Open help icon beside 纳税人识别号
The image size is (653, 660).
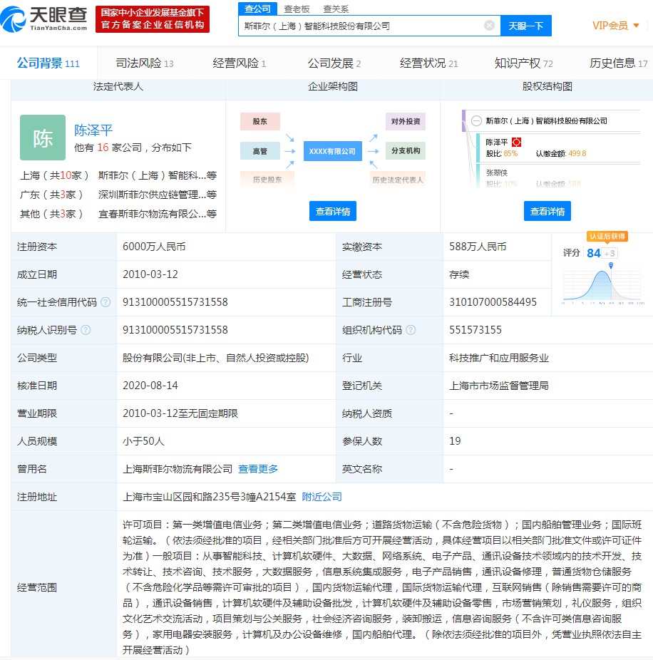tap(86, 330)
